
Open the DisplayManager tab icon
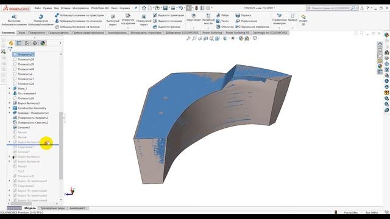tap(43, 43)
